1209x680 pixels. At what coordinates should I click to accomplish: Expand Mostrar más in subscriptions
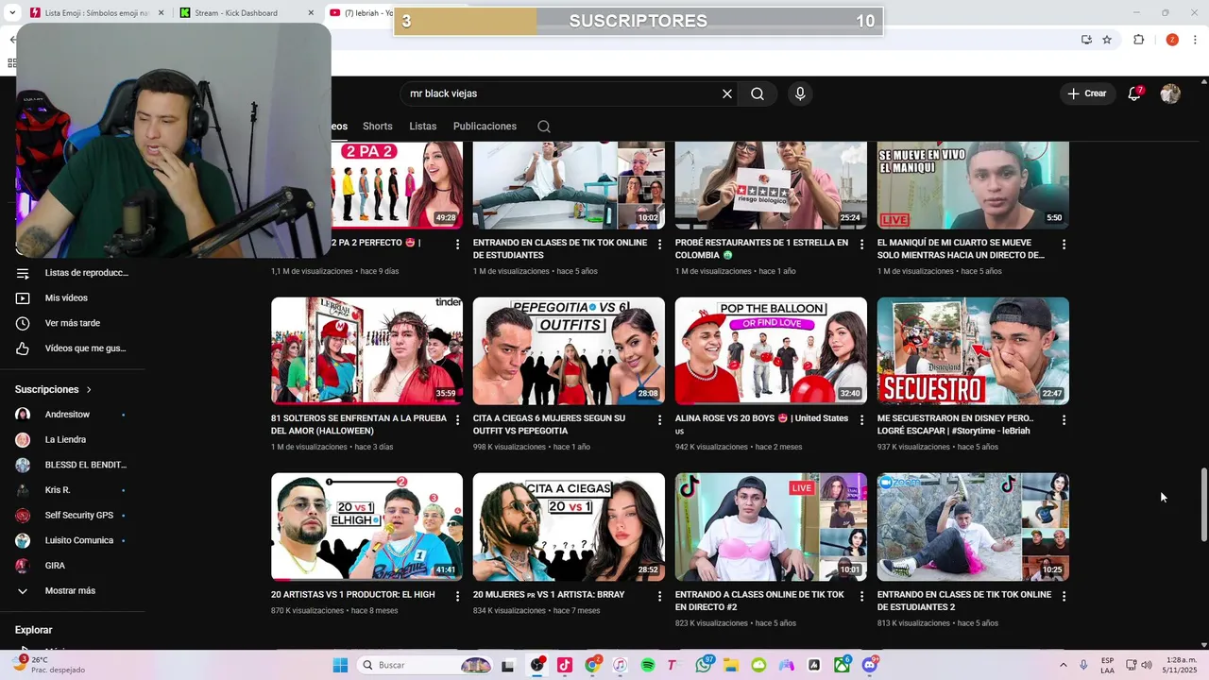(72, 590)
